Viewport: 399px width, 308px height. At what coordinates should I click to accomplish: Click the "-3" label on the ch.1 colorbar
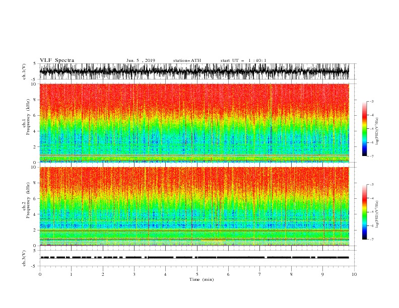tap(371, 101)
